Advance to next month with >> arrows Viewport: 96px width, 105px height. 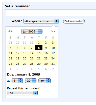point(53,31)
